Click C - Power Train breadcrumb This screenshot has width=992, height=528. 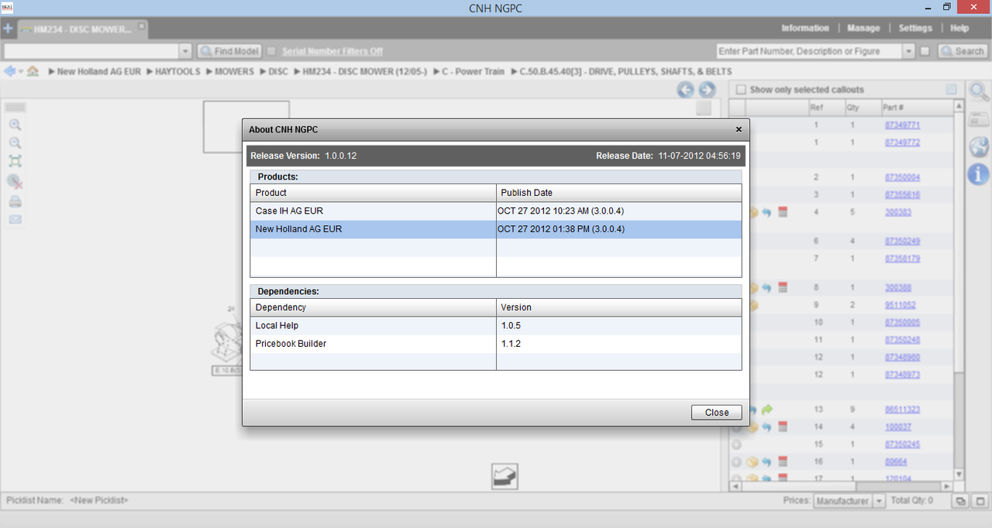pyautogui.click(x=472, y=71)
